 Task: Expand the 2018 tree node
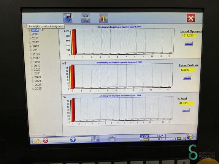click(x=32, y=62)
